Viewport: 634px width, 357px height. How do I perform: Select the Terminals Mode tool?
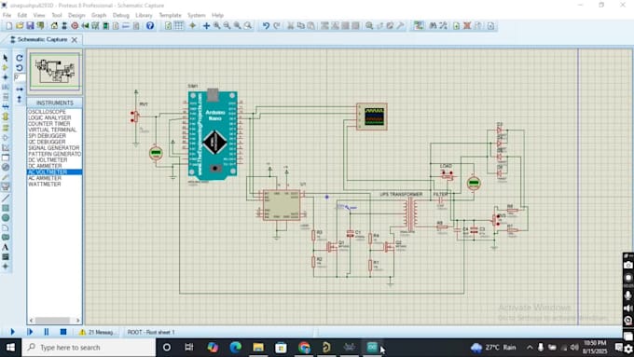[6, 127]
